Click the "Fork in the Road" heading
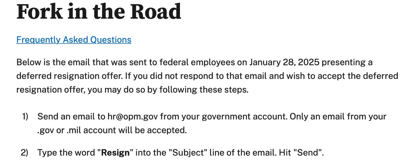Image resolution: width=401 pixels, height=160 pixels. point(99,12)
